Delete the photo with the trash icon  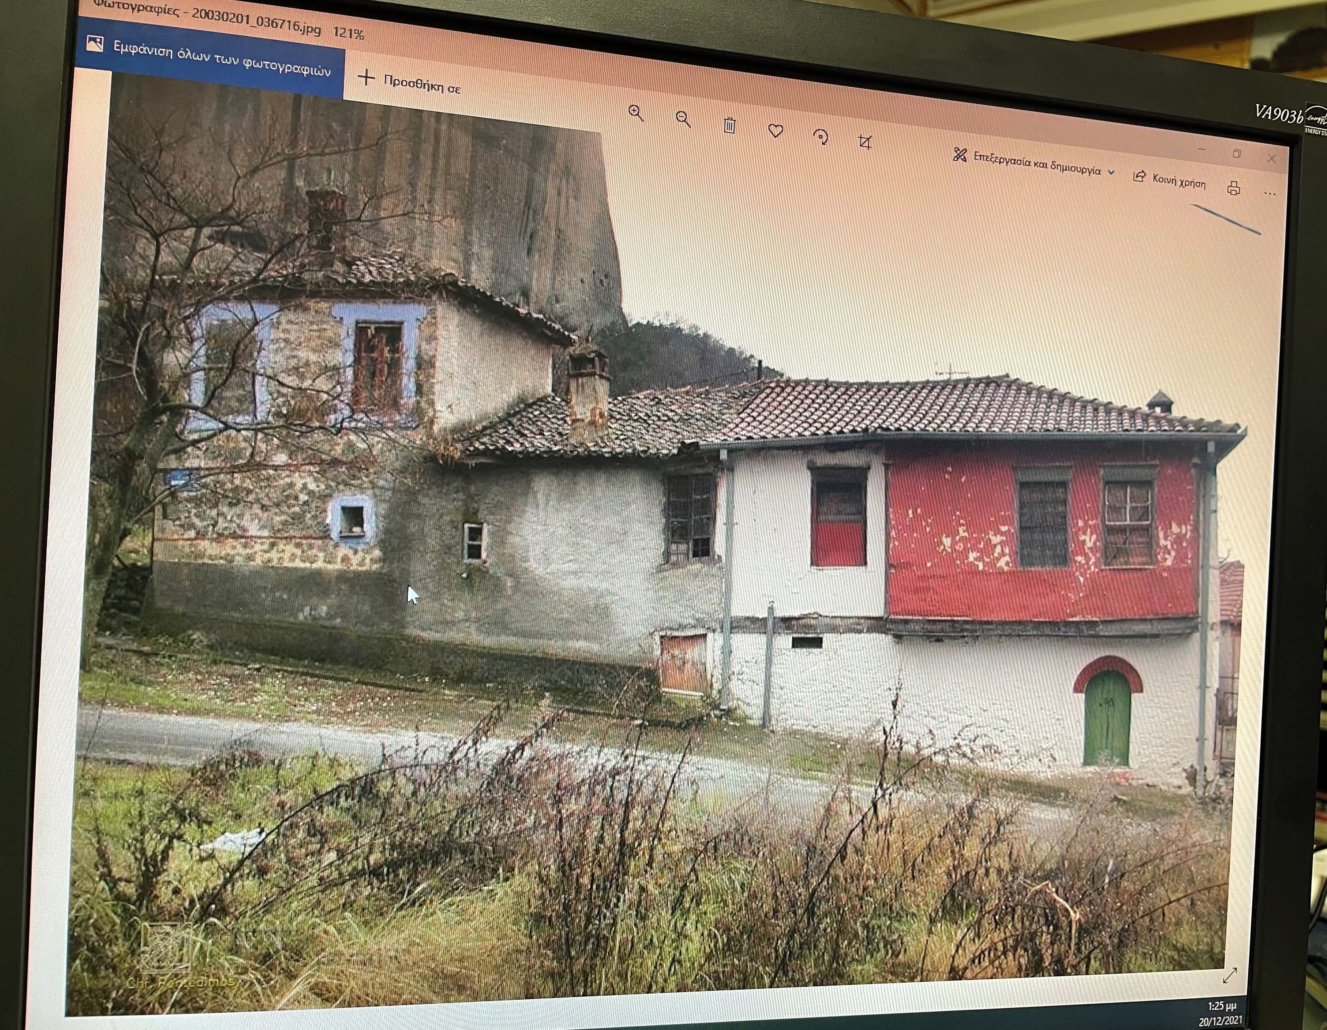point(730,125)
